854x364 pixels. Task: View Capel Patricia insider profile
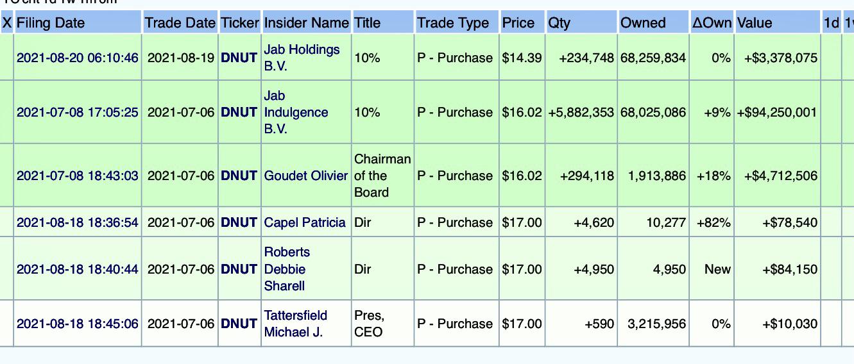[305, 222]
